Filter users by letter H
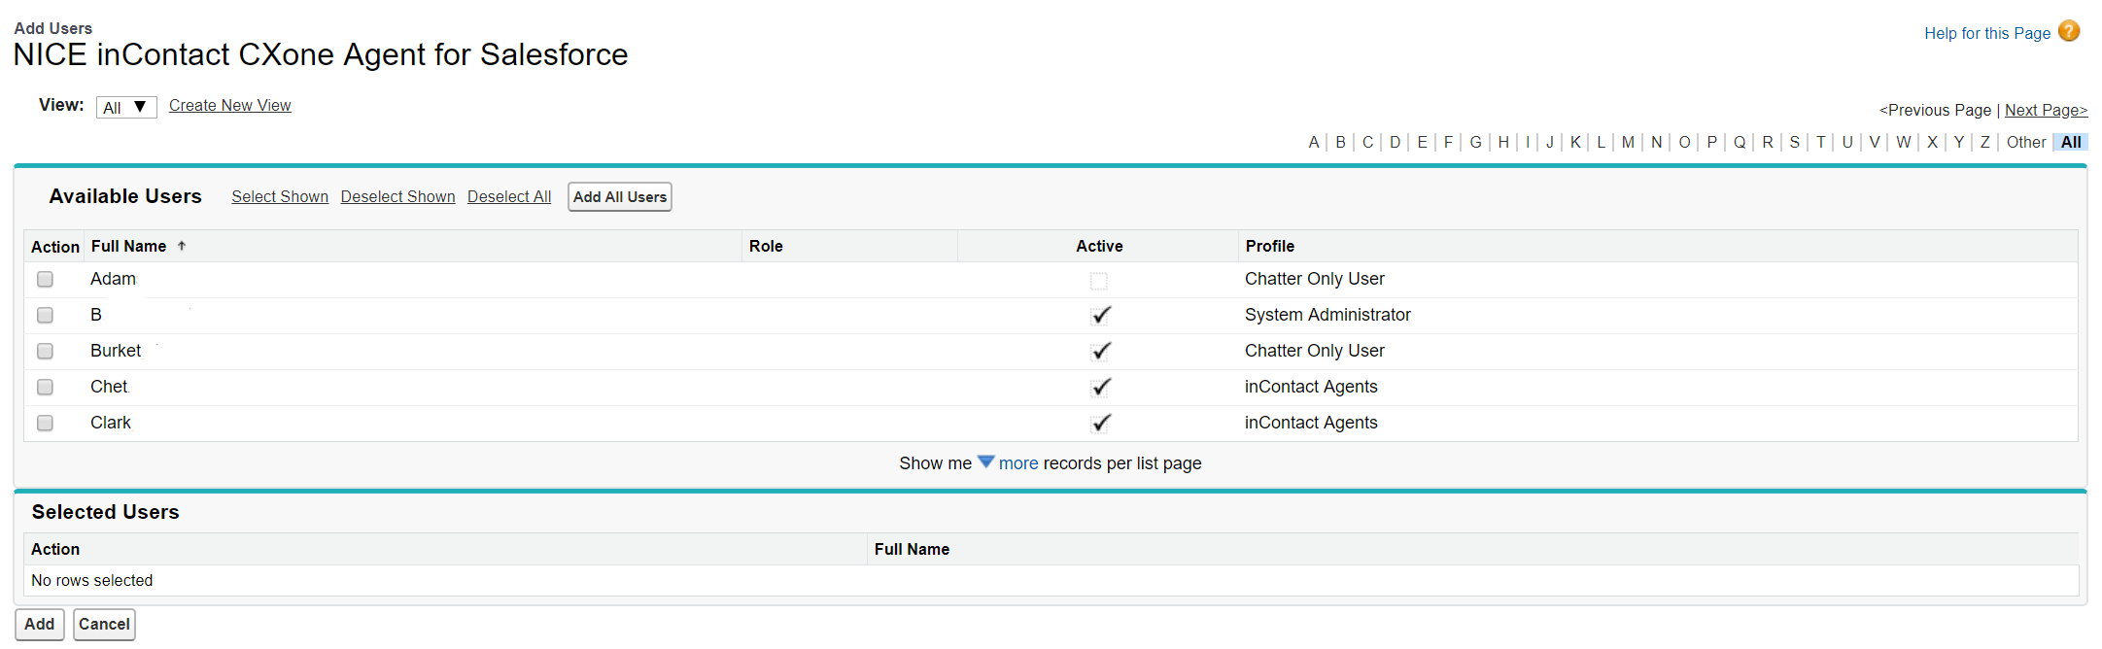 click(1504, 142)
